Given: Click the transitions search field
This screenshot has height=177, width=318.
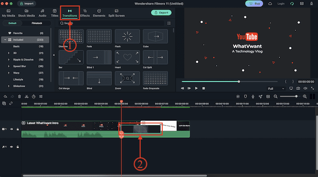Looking at the screenshot, I should (x=111, y=23).
